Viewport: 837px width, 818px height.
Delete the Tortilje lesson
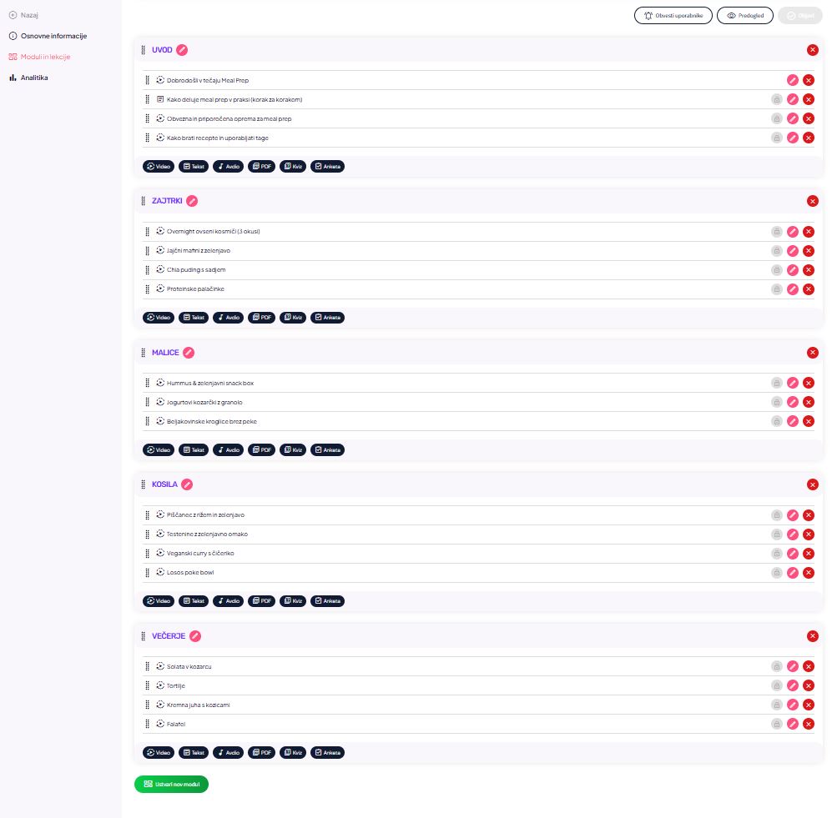(808, 685)
